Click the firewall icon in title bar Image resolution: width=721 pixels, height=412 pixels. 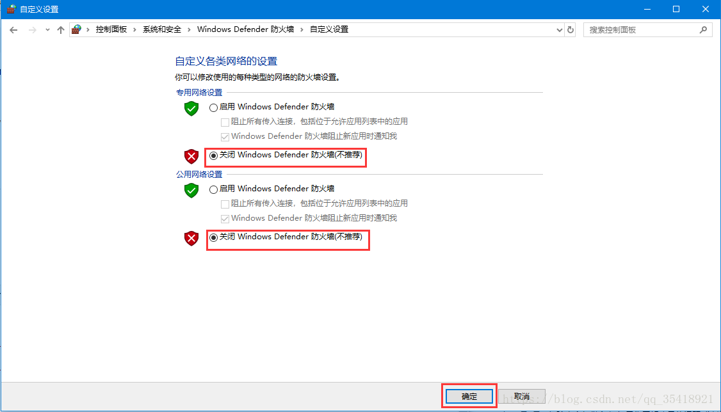click(x=11, y=9)
